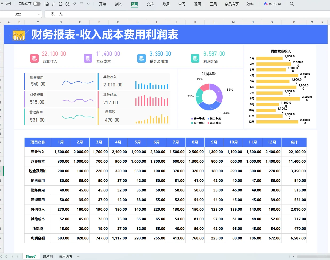Image resolution: width=330 pixels, height=260 pixels.
Task: Toggle the 自动保存 auto-save switch
Action: pyautogui.click(x=37, y=4)
